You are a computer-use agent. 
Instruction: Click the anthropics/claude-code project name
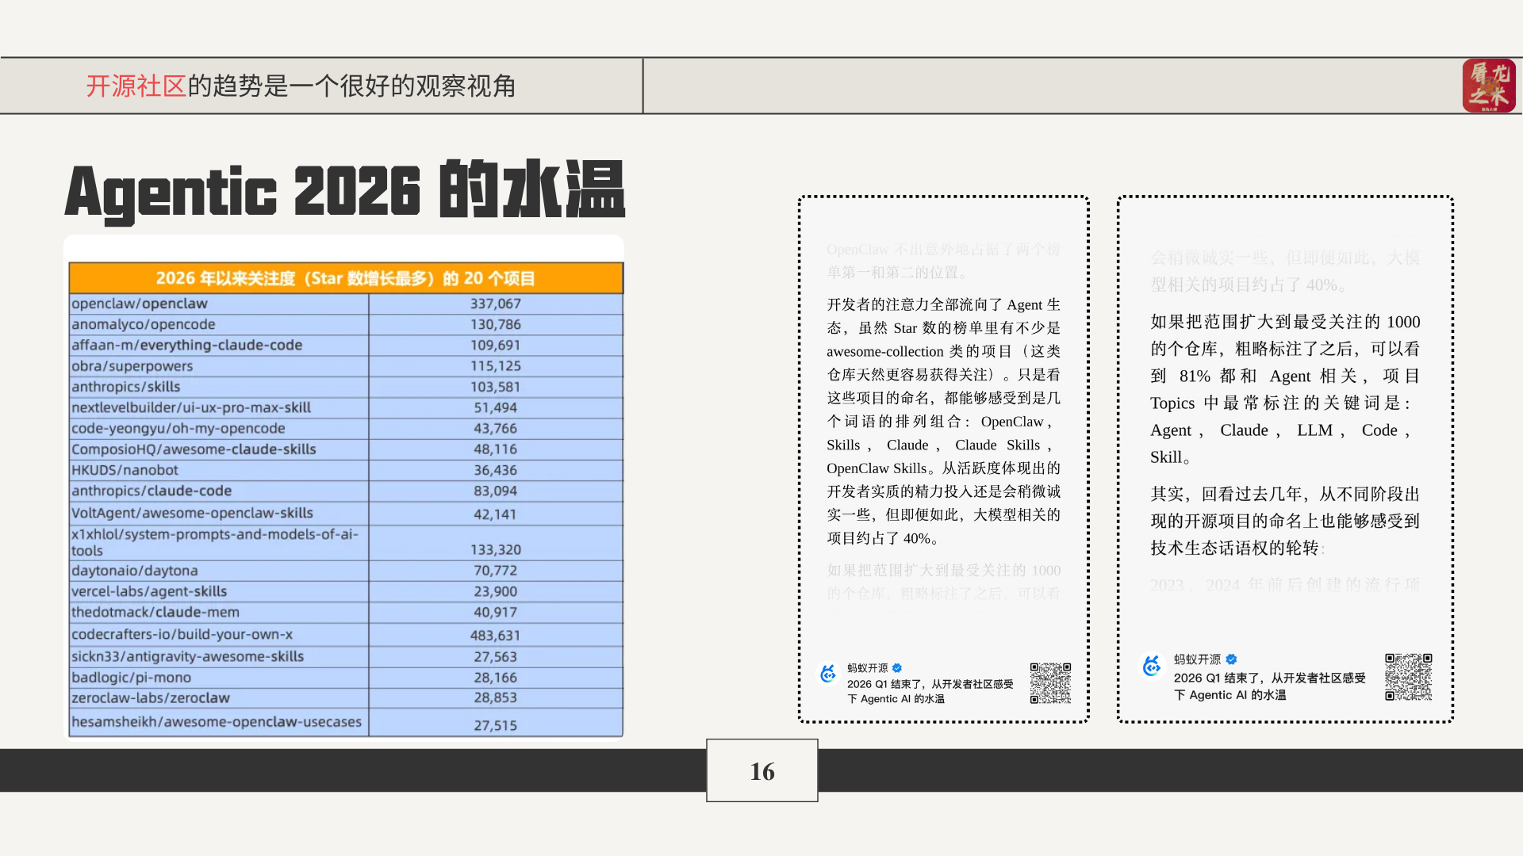152,491
